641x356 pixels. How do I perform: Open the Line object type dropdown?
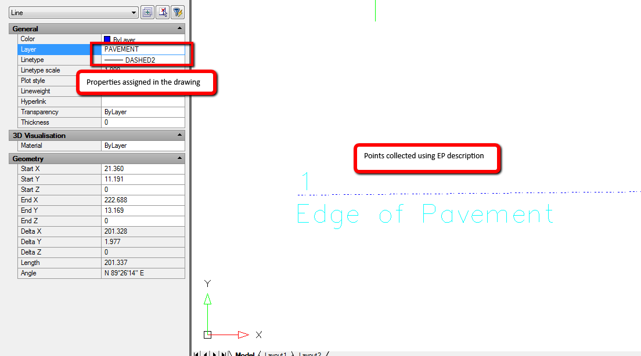134,12
